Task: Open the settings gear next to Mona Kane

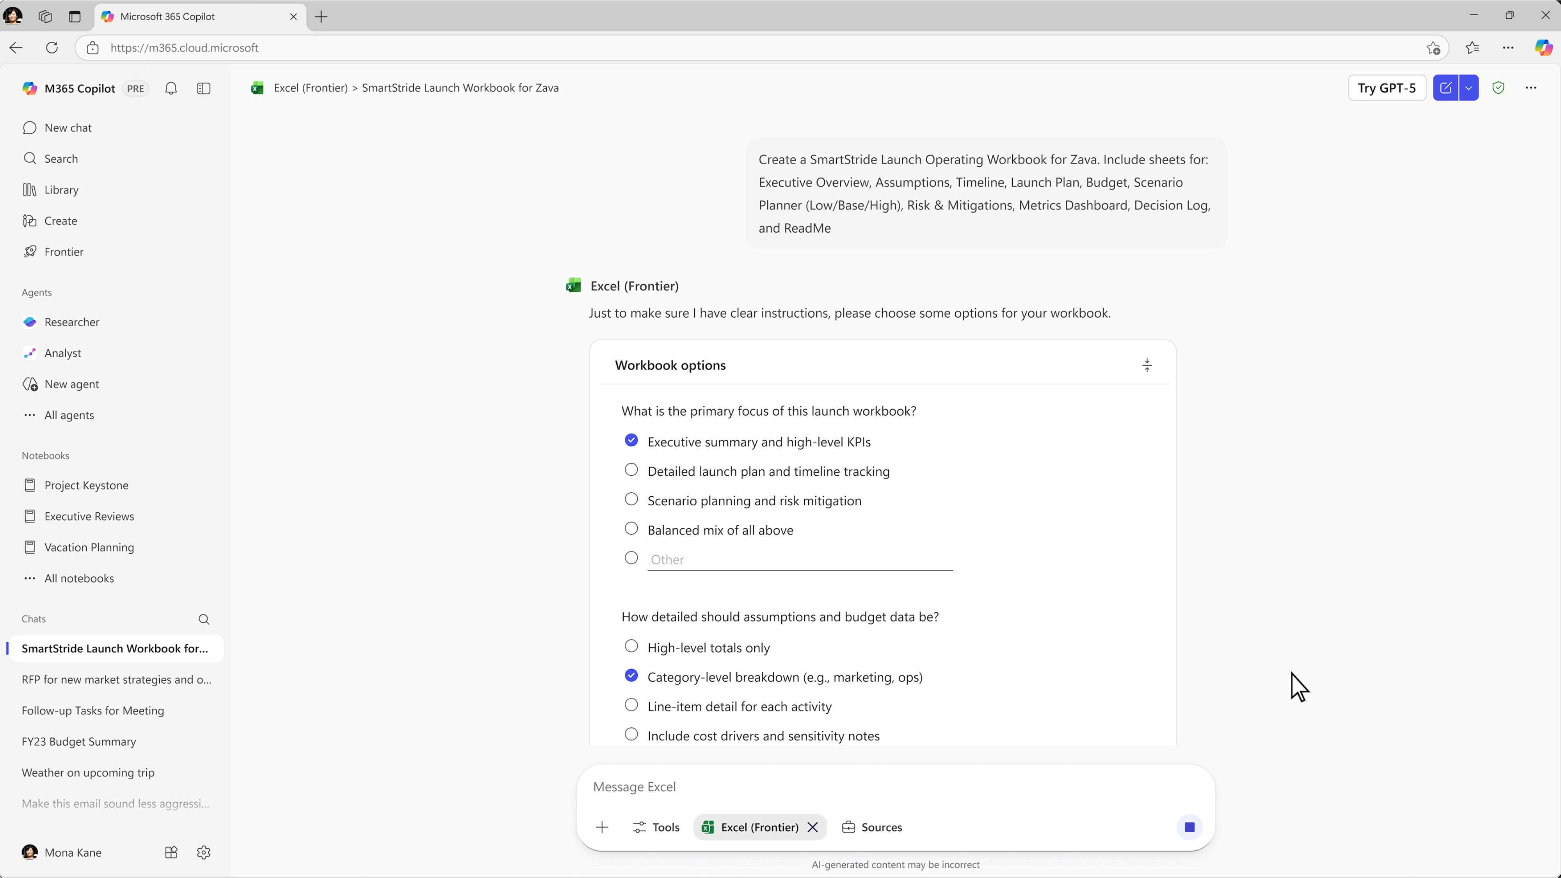Action: (x=204, y=852)
